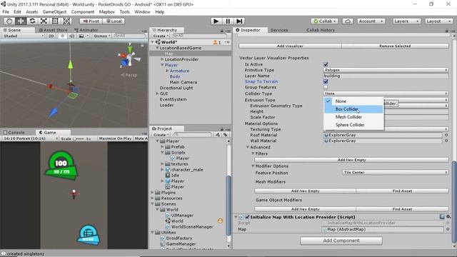457x257 pixels.
Task: Toggle Local handle rotation
Action: point(114,21)
